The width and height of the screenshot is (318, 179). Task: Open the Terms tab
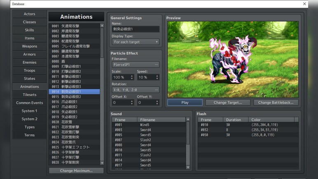29,135
